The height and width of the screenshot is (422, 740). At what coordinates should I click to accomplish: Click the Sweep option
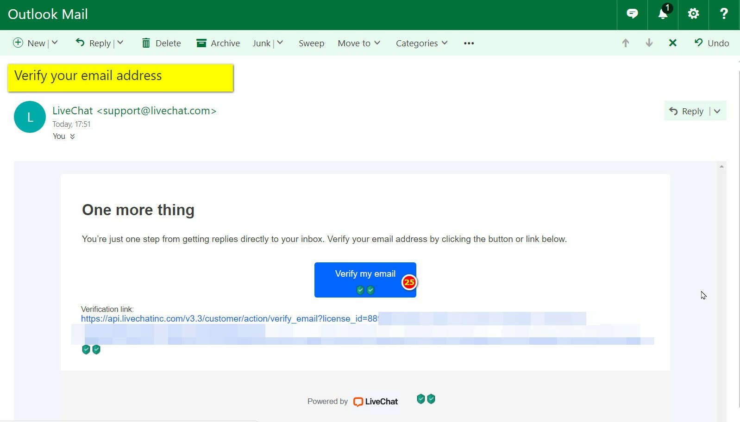(311, 43)
